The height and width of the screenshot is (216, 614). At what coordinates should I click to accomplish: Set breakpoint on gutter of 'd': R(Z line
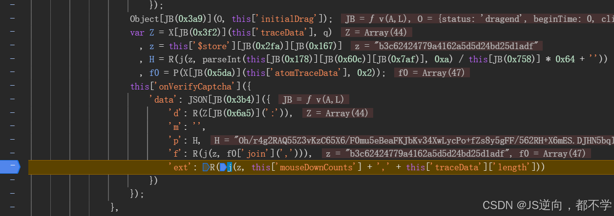pos(12,113)
